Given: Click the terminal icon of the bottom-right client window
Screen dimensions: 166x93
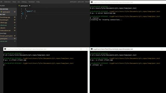Looking at the screenshot, I should click(92, 49).
